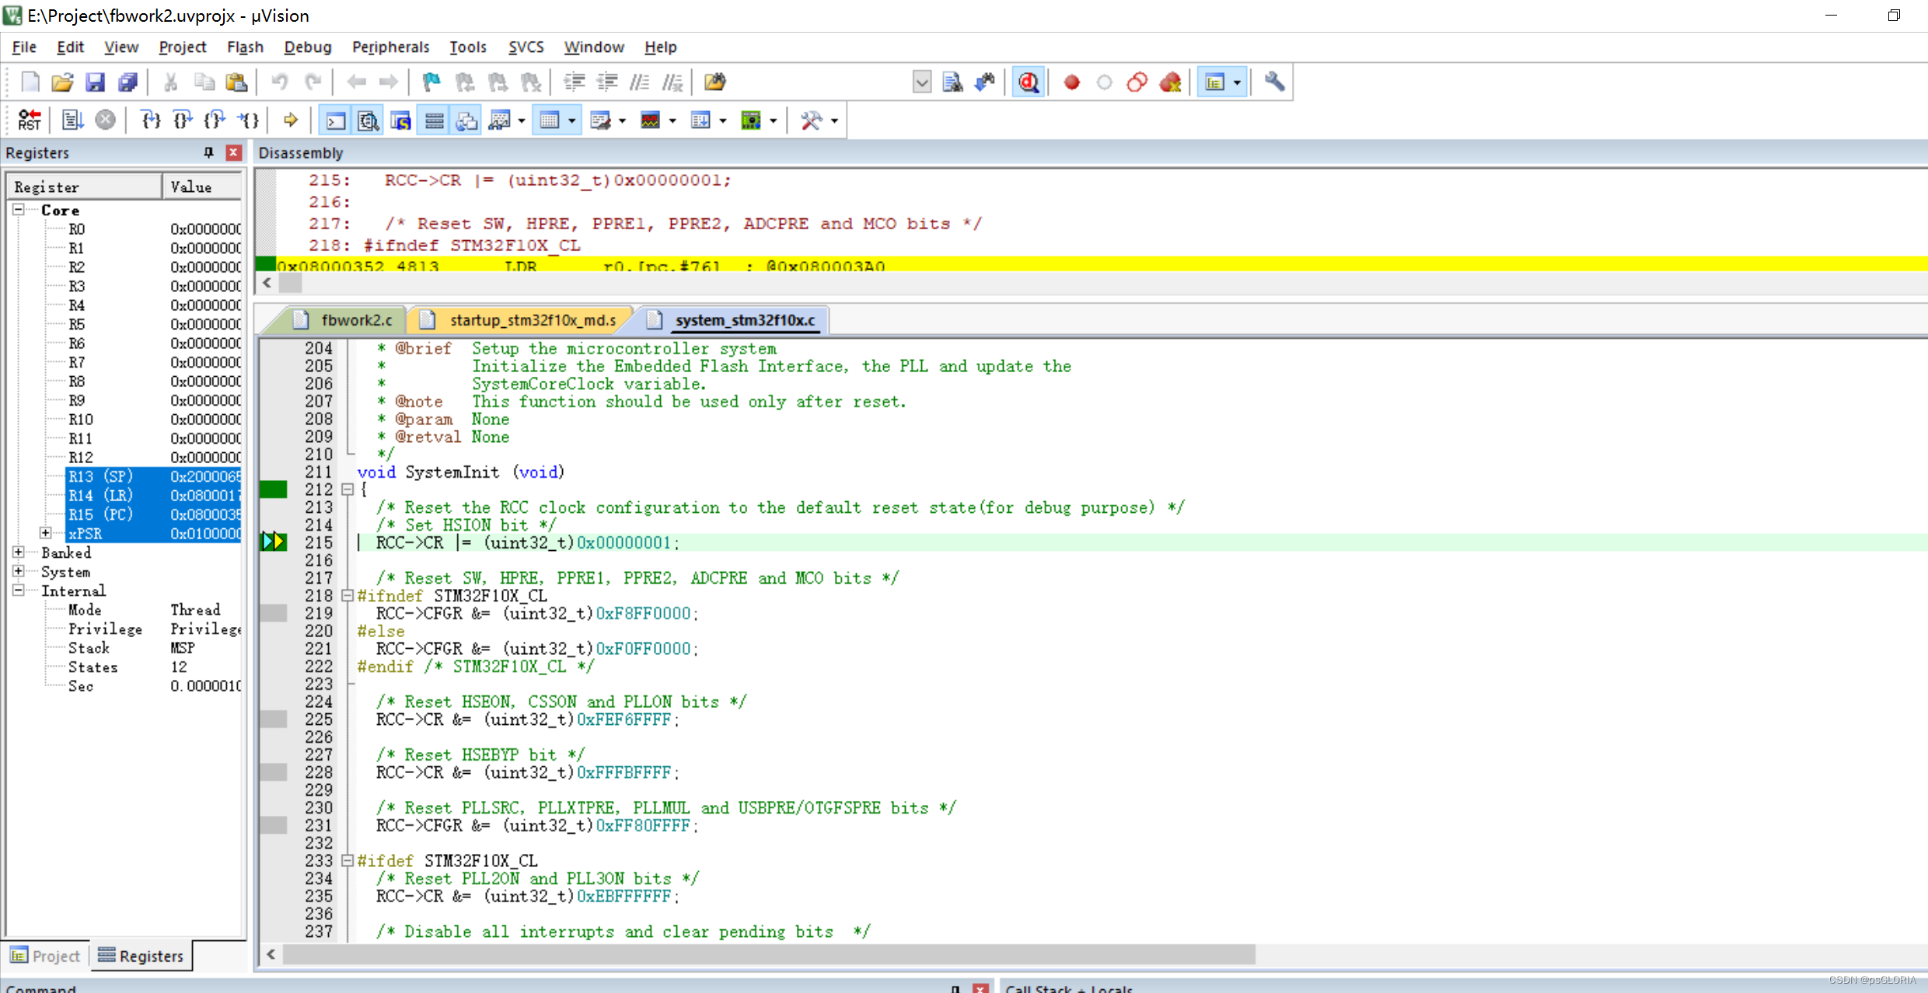The height and width of the screenshot is (993, 1928).
Task: Insert a bookmark with the flag icon
Action: click(x=431, y=82)
